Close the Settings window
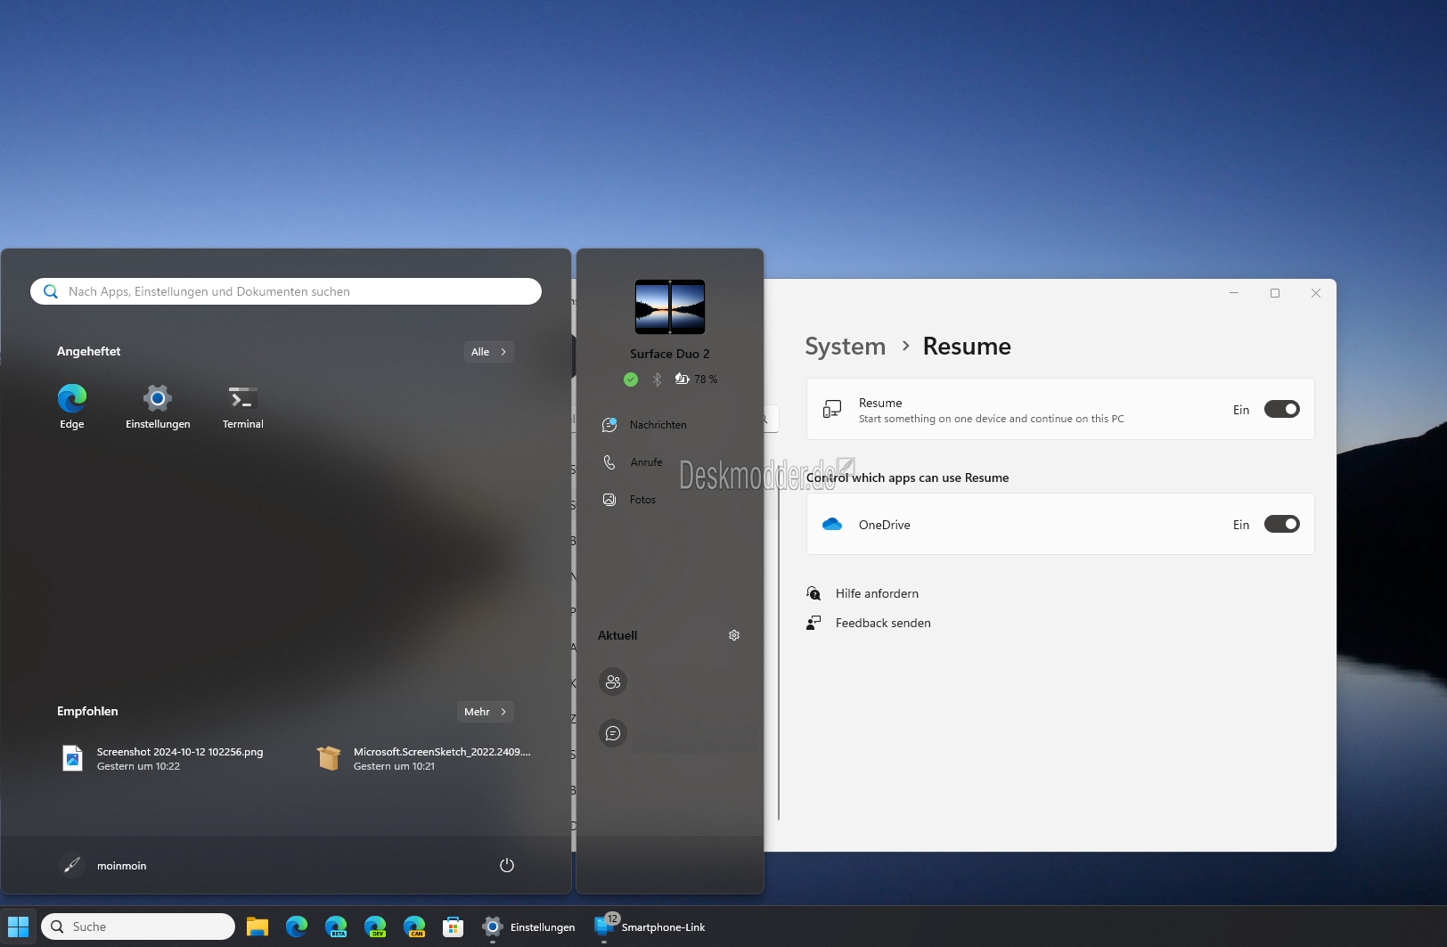Image resolution: width=1447 pixels, height=947 pixels. click(x=1316, y=293)
